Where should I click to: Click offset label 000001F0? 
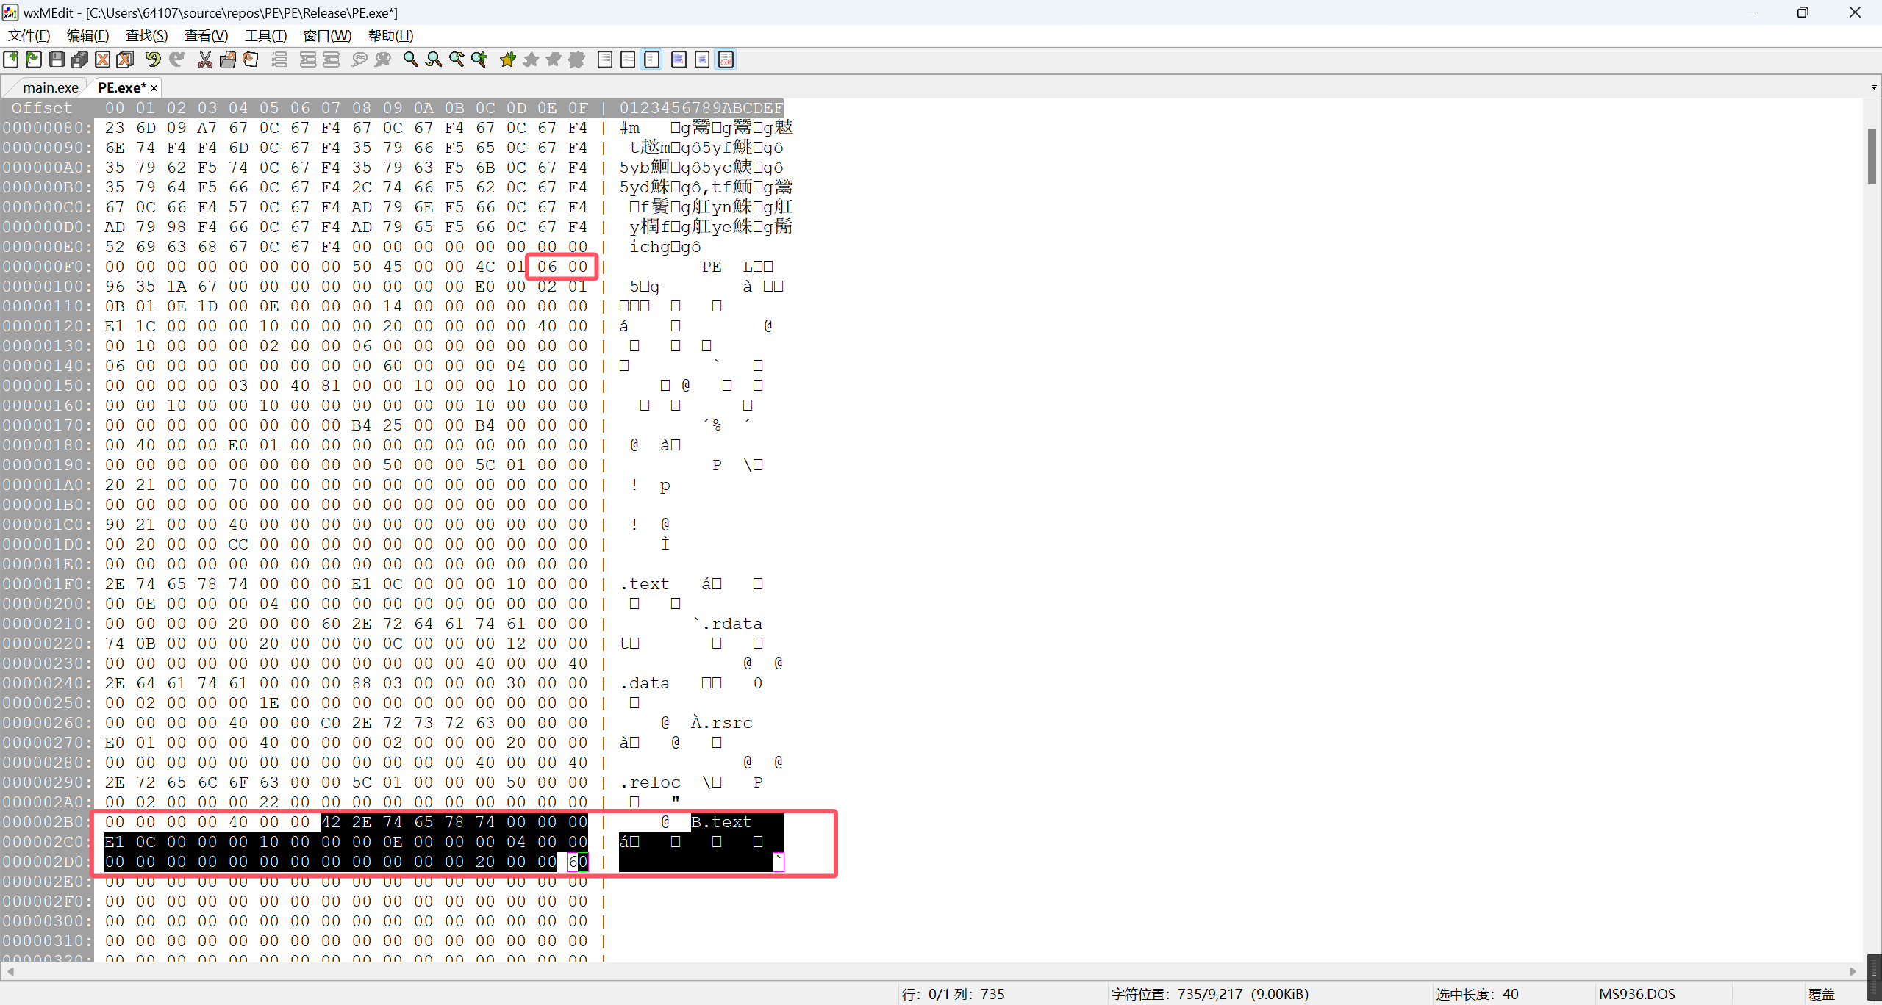[47, 584]
